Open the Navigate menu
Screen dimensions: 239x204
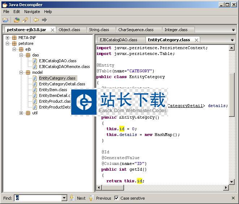[32, 12]
